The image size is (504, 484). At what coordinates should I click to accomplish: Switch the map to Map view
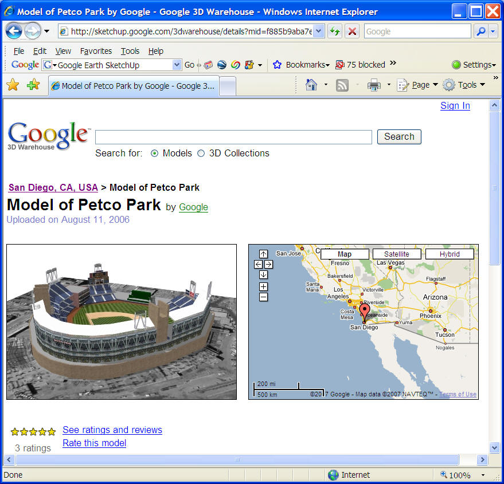pos(345,254)
